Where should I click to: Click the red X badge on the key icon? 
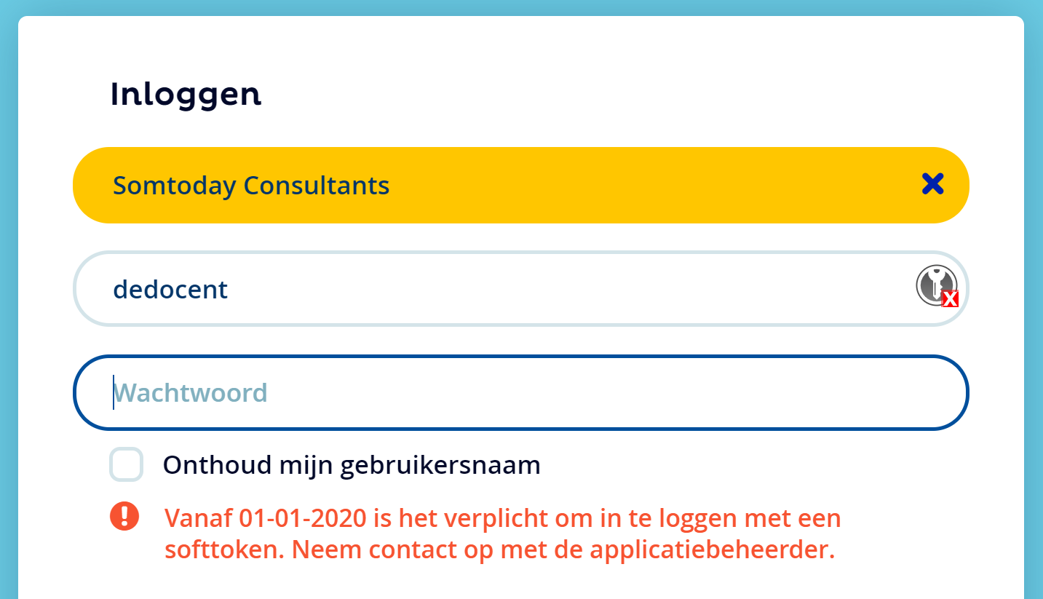(950, 298)
